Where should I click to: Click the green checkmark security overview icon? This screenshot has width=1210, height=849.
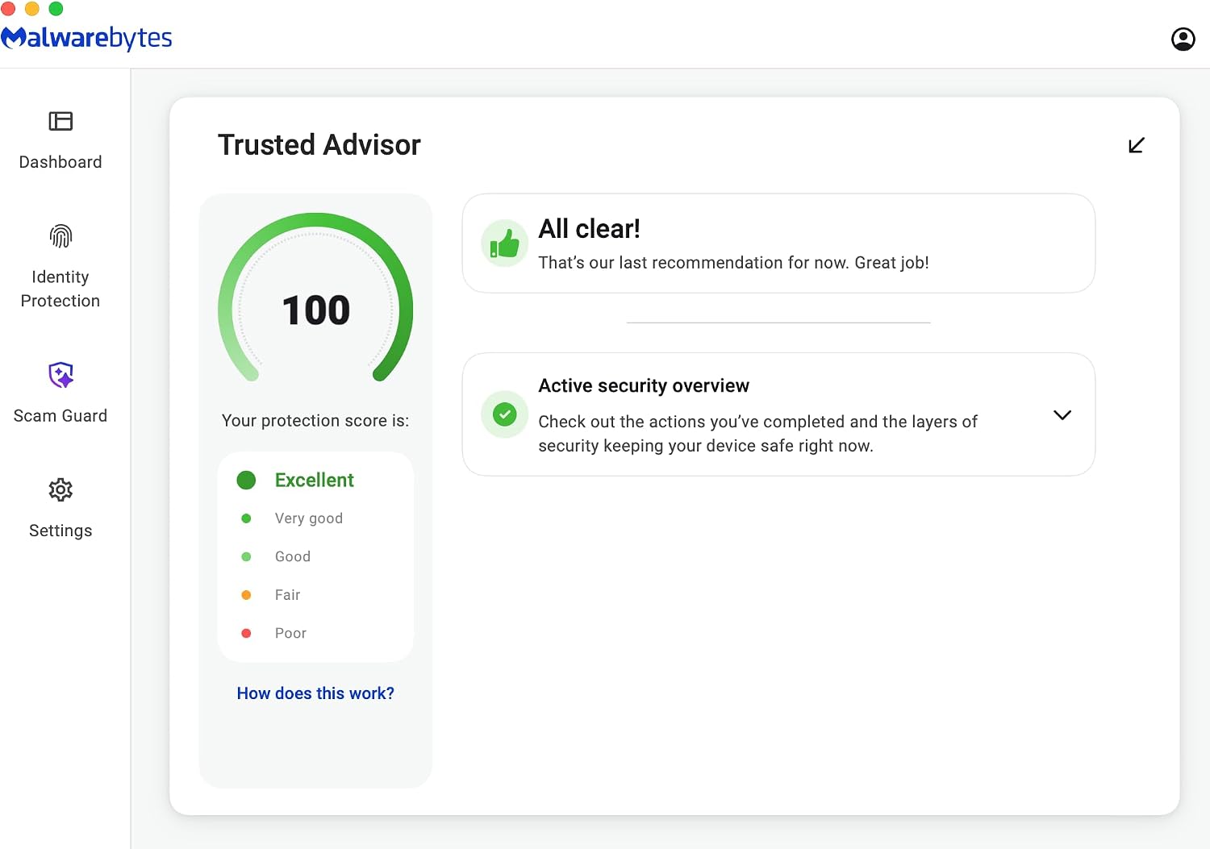click(x=505, y=414)
